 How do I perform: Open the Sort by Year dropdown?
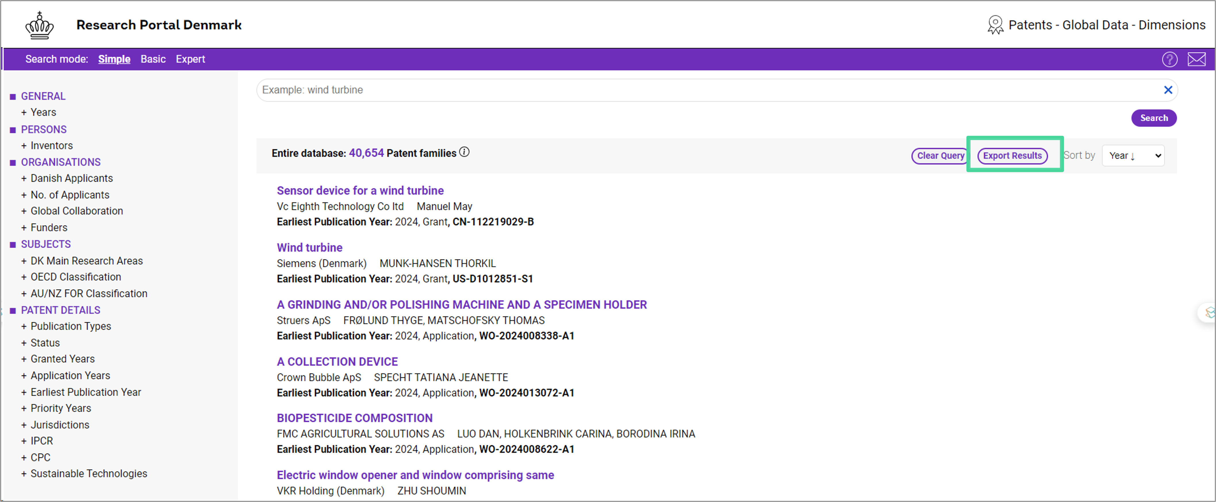(x=1133, y=156)
